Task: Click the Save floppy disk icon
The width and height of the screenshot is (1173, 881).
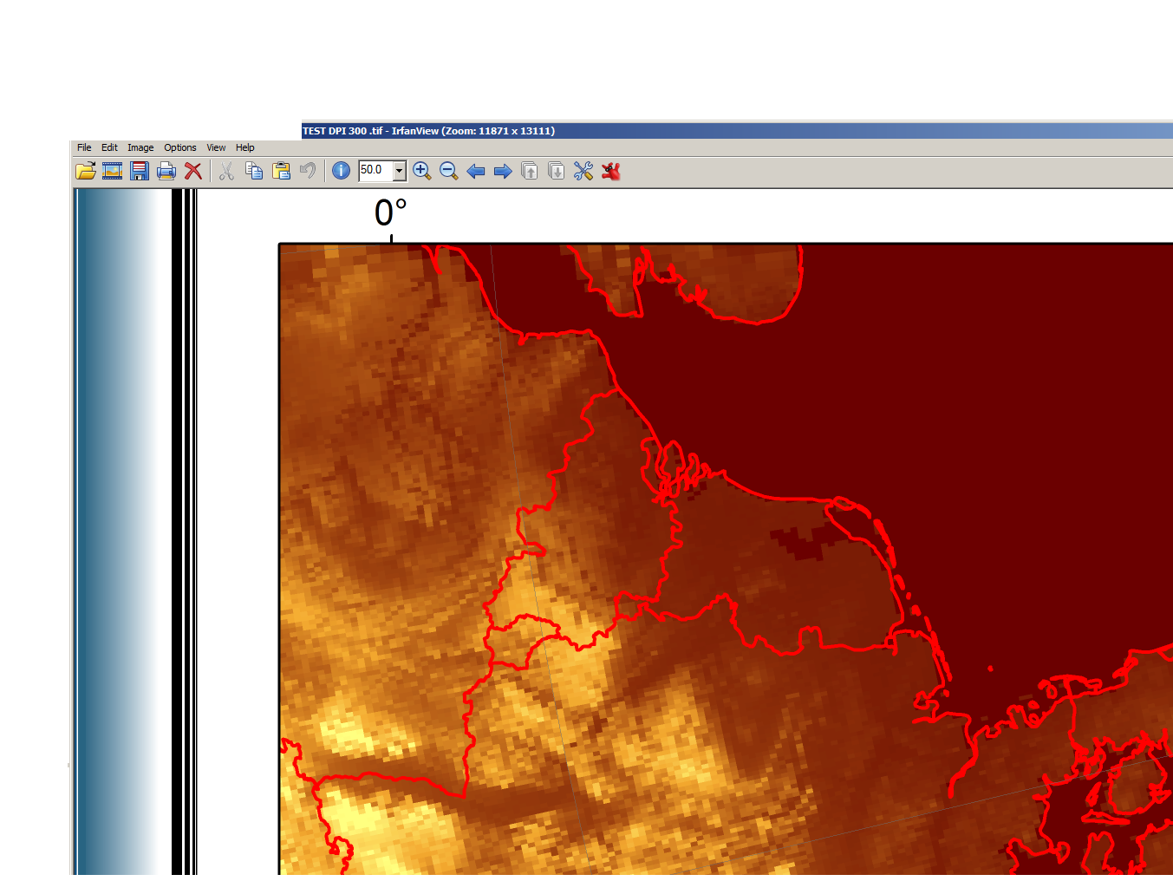Action: point(139,171)
